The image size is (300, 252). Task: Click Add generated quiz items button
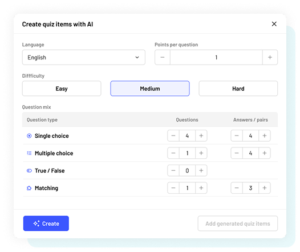(238, 223)
